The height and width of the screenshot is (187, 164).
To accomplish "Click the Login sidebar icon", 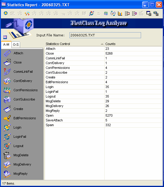I will click(7, 127).
